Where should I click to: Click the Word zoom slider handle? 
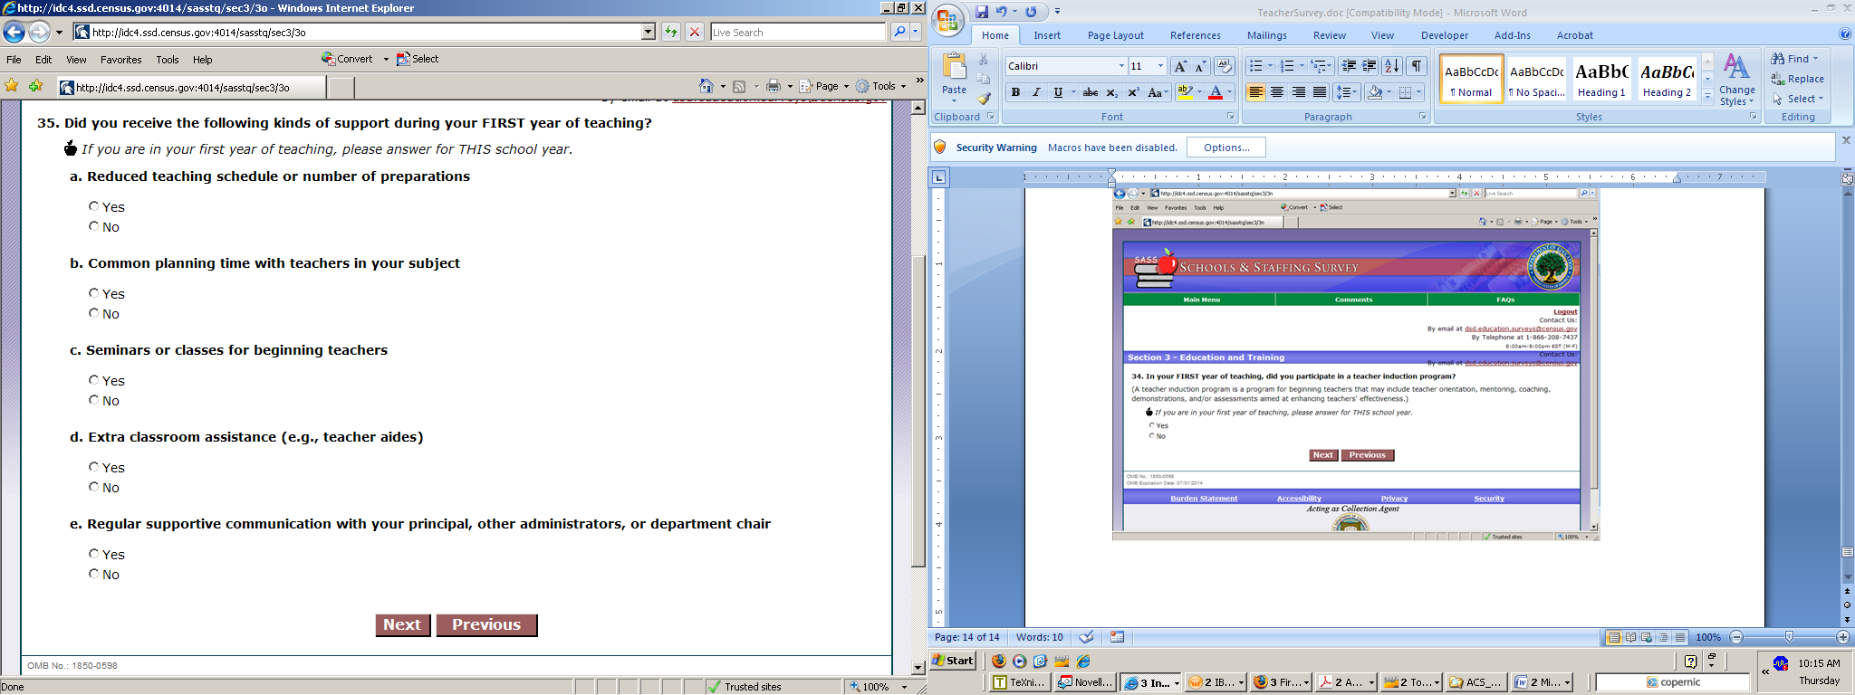pyautogui.click(x=1789, y=637)
